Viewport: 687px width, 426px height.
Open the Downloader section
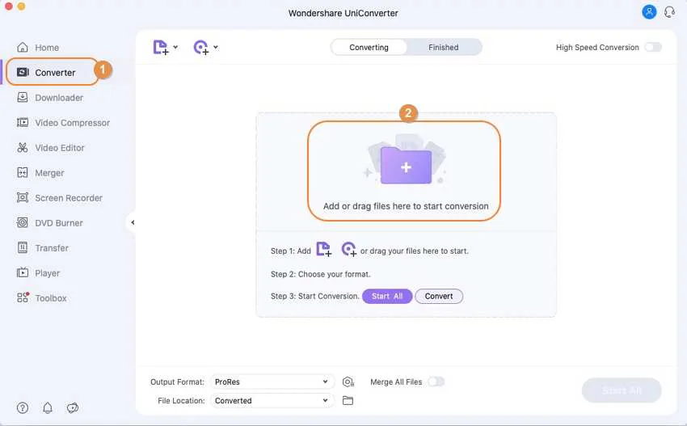(50, 97)
